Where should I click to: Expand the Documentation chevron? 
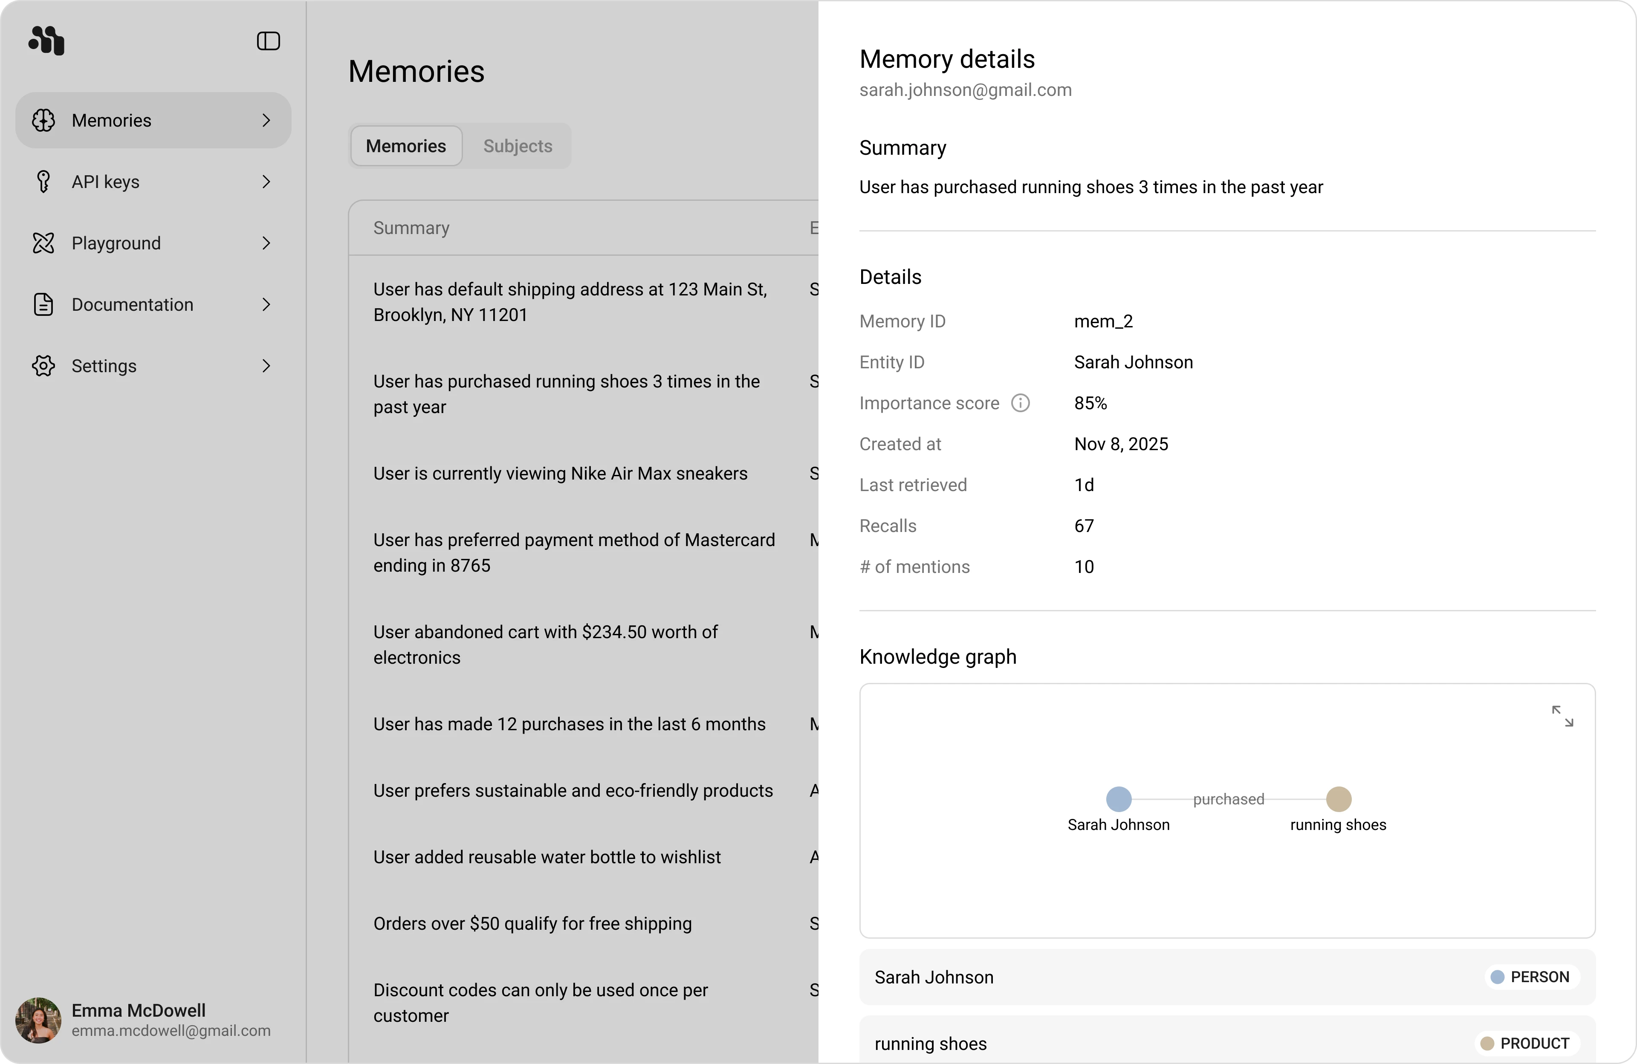[266, 305]
